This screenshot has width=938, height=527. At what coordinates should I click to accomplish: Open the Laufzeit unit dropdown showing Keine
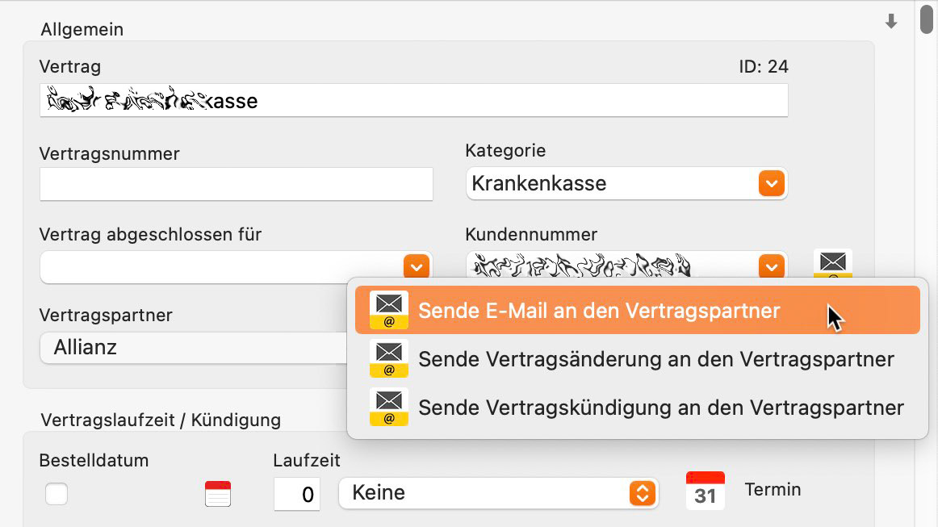coord(642,493)
